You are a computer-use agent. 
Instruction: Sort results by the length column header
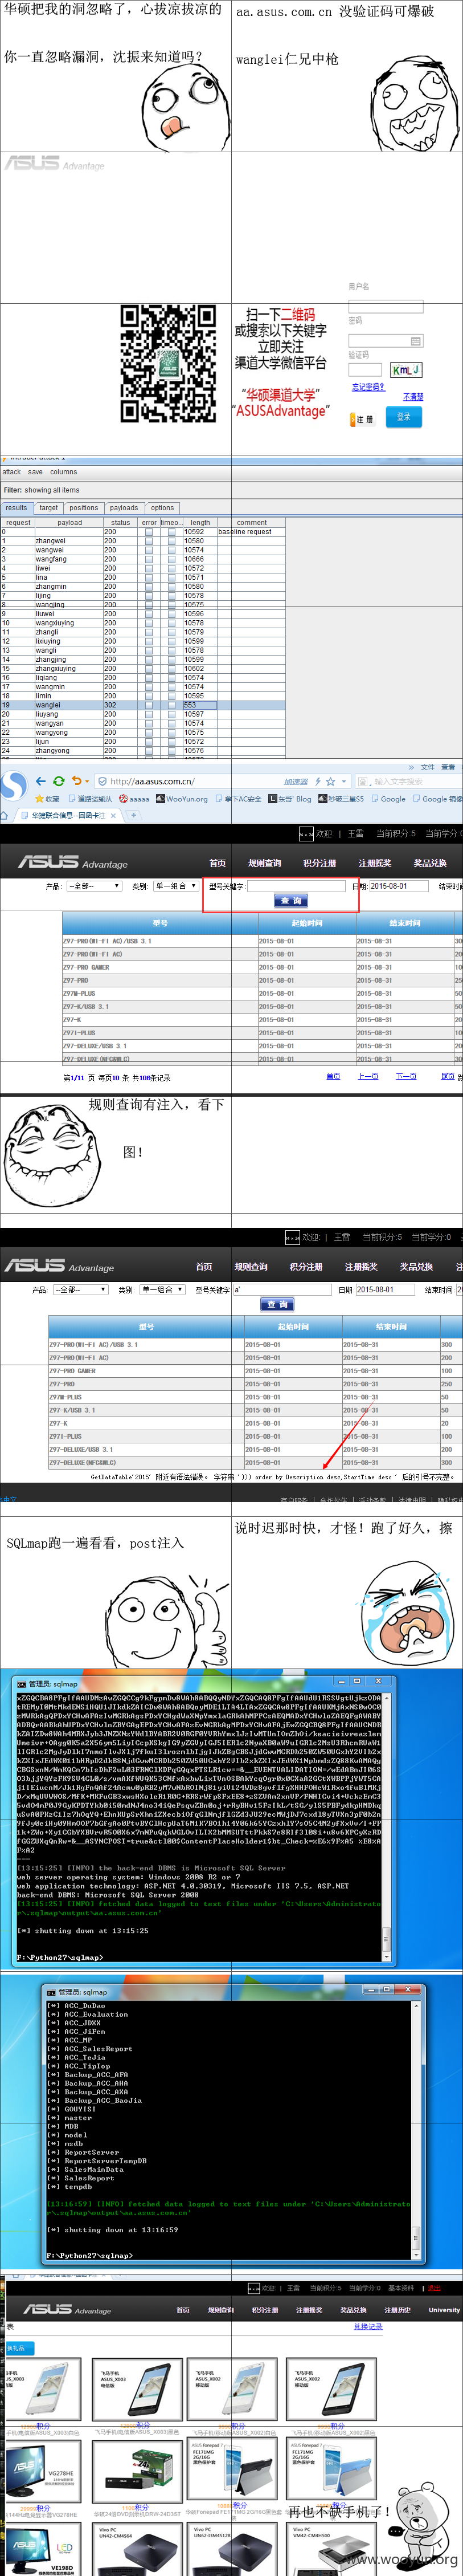point(200,522)
